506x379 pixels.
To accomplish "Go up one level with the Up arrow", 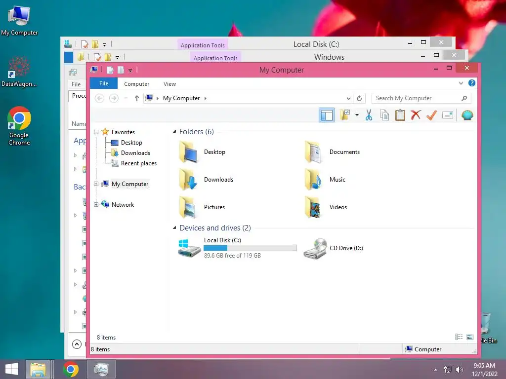I will [137, 98].
